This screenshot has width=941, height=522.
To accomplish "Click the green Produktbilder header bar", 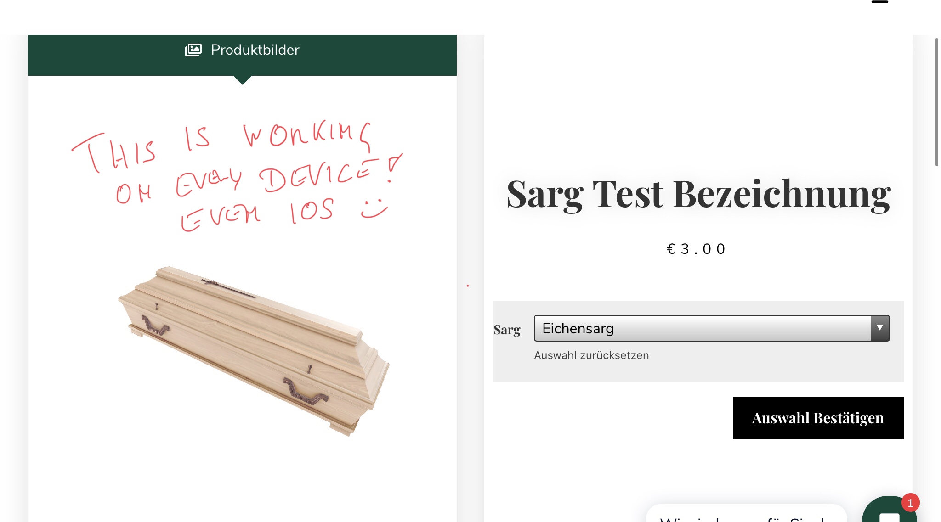I will (x=242, y=55).
